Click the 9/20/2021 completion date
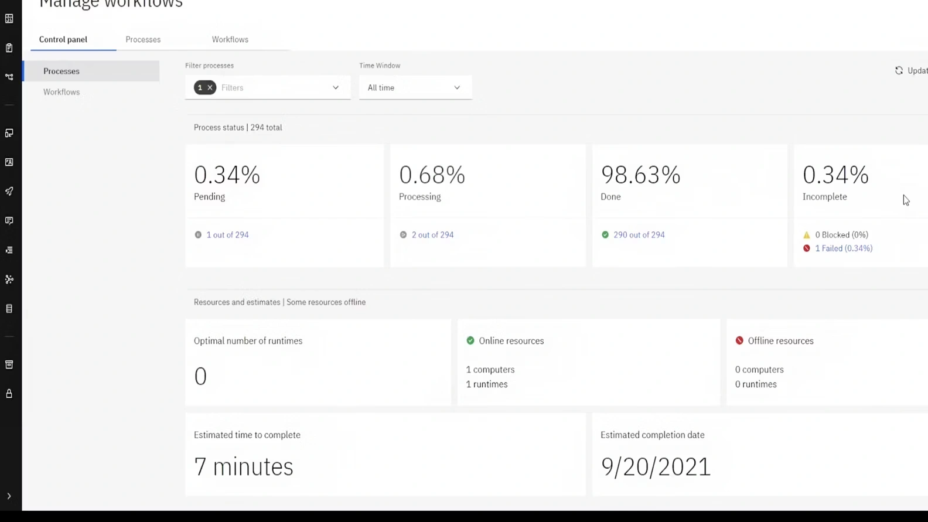The image size is (928, 522). [656, 467]
